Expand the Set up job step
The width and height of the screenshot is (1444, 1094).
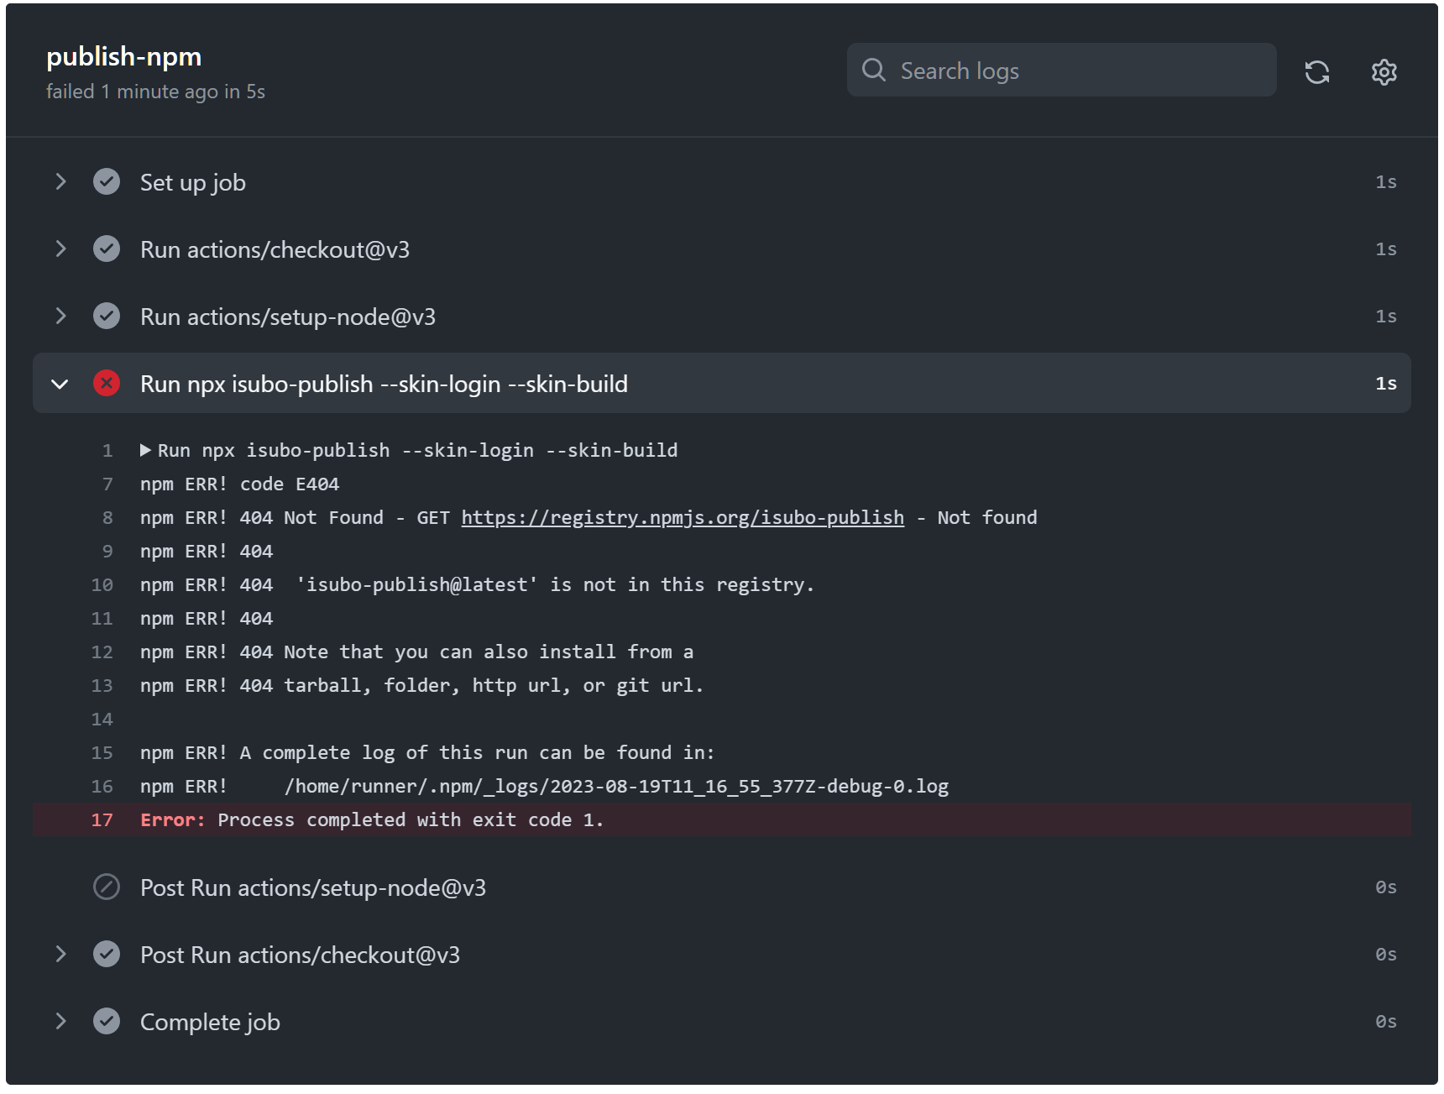(60, 181)
